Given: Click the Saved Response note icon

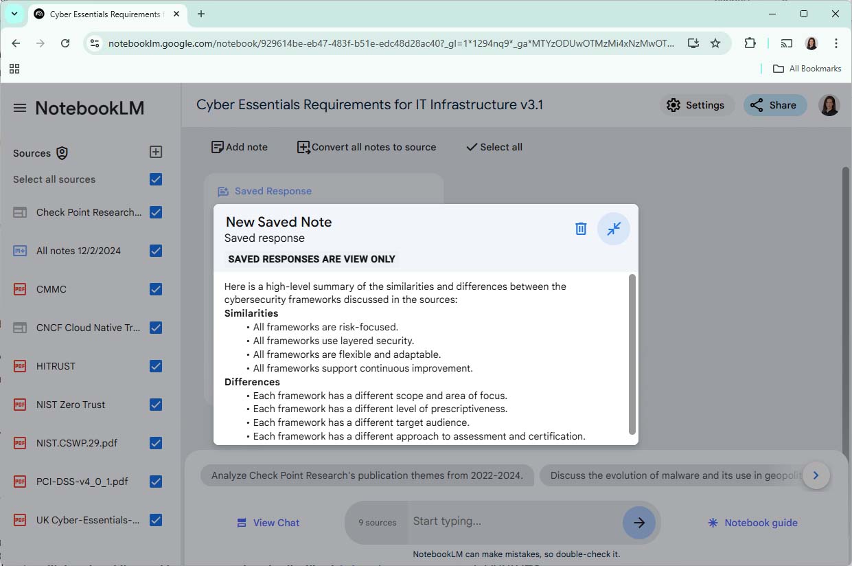Looking at the screenshot, I should coord(222,191).
